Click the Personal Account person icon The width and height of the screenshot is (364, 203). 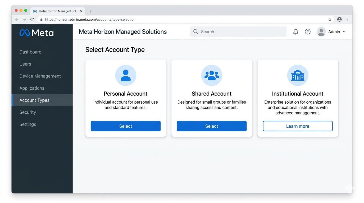tap(126, 75)
